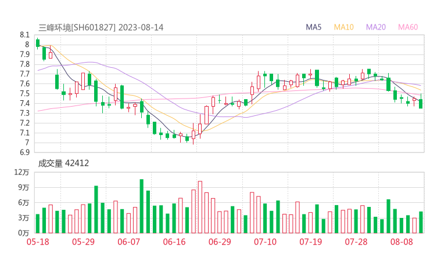Click the 07-28 date axis label

tap(356, 242)
